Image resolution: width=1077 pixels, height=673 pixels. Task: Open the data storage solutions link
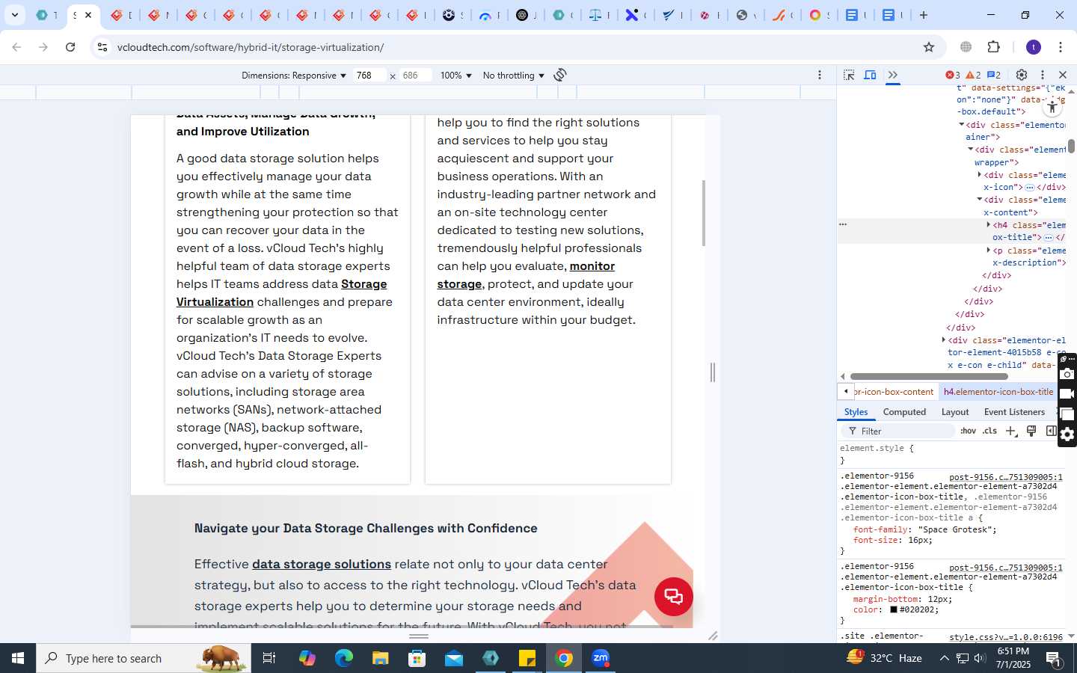coord(322,564)
